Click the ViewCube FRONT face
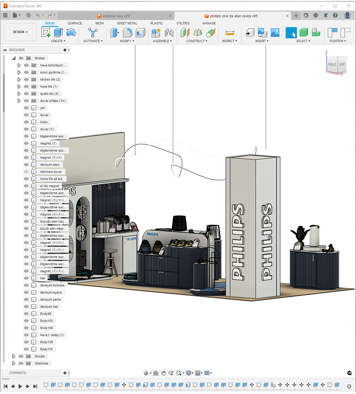The image size is (356, 394). point(332,64)
